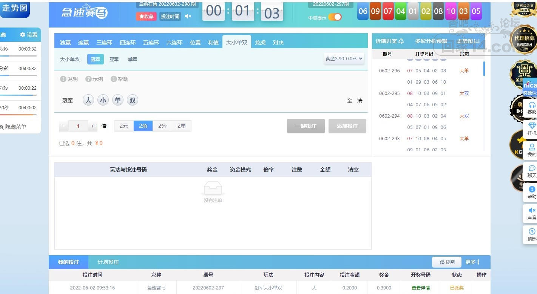Select the 大 bet option for 冠军
537x294 pixels.
click(88, 100)
